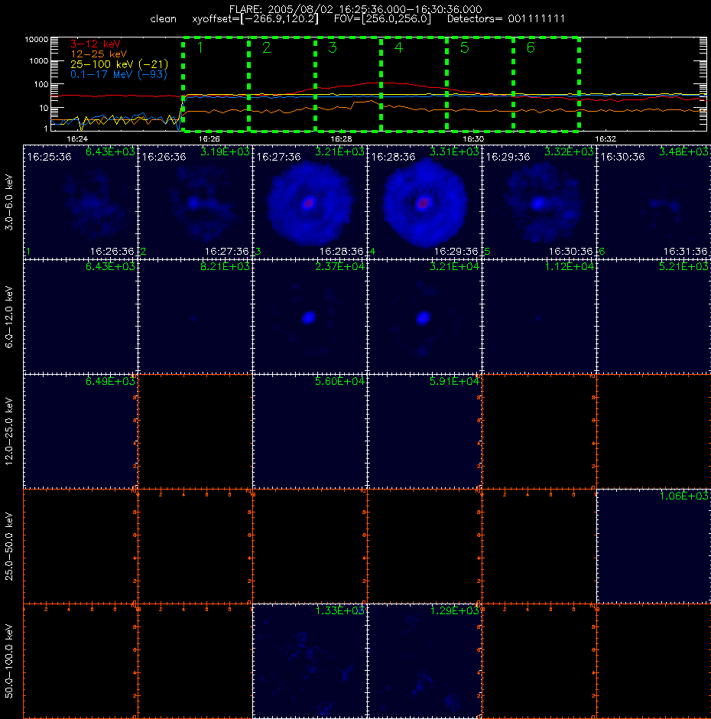Click the 16:26 time axis label
This screenshot has width=711, height=719.
(209, 138)
